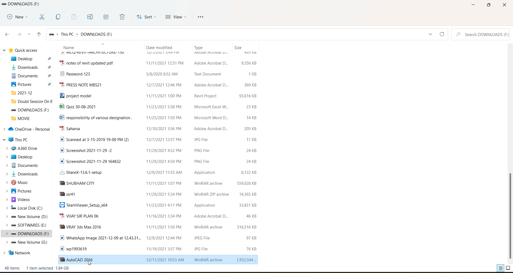Expand the Local Disk (C:) node
Screen dimensions: 513x273
(x=7, y=208)
